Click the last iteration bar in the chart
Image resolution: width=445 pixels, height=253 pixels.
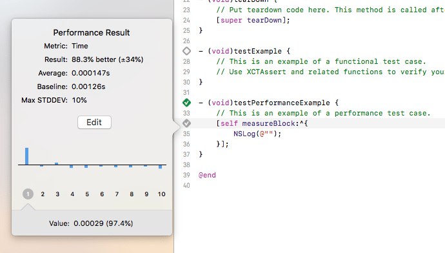(x=161, y=167)
